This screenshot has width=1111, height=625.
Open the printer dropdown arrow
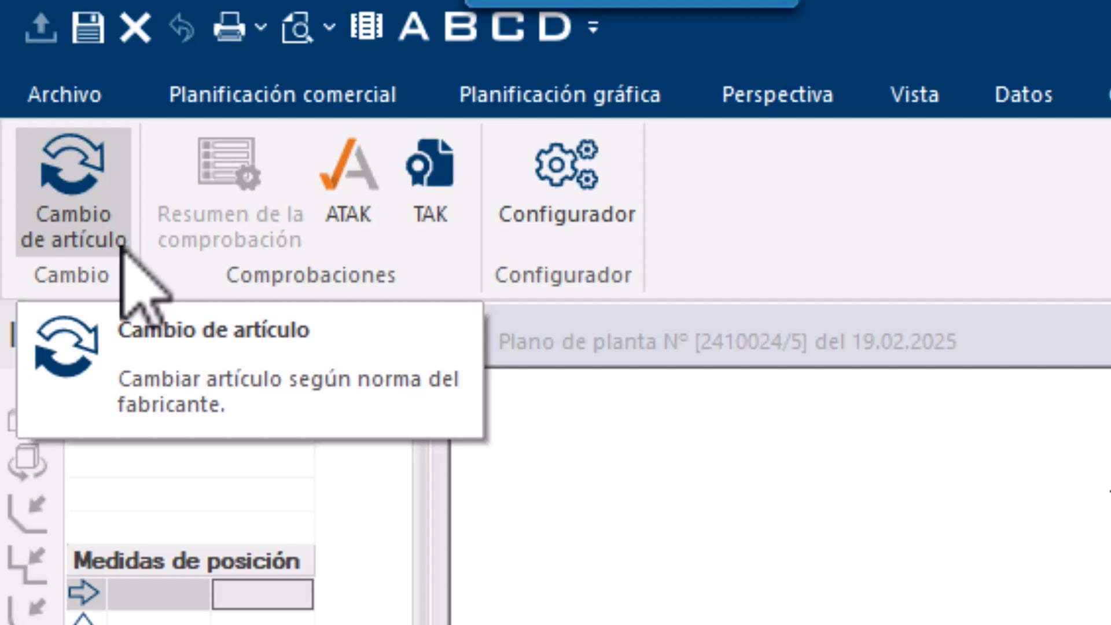pos(260,27)
